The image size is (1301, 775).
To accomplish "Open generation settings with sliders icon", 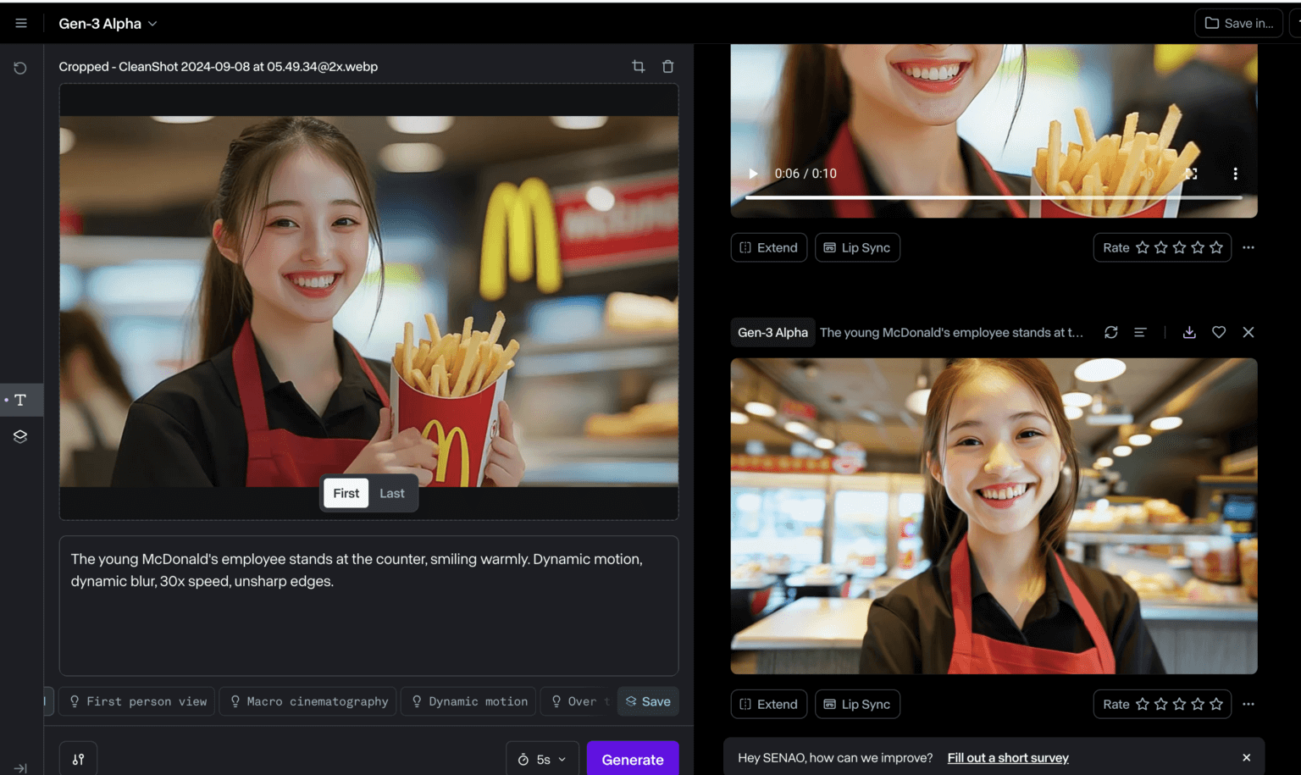I will click(x=78, y=758).
